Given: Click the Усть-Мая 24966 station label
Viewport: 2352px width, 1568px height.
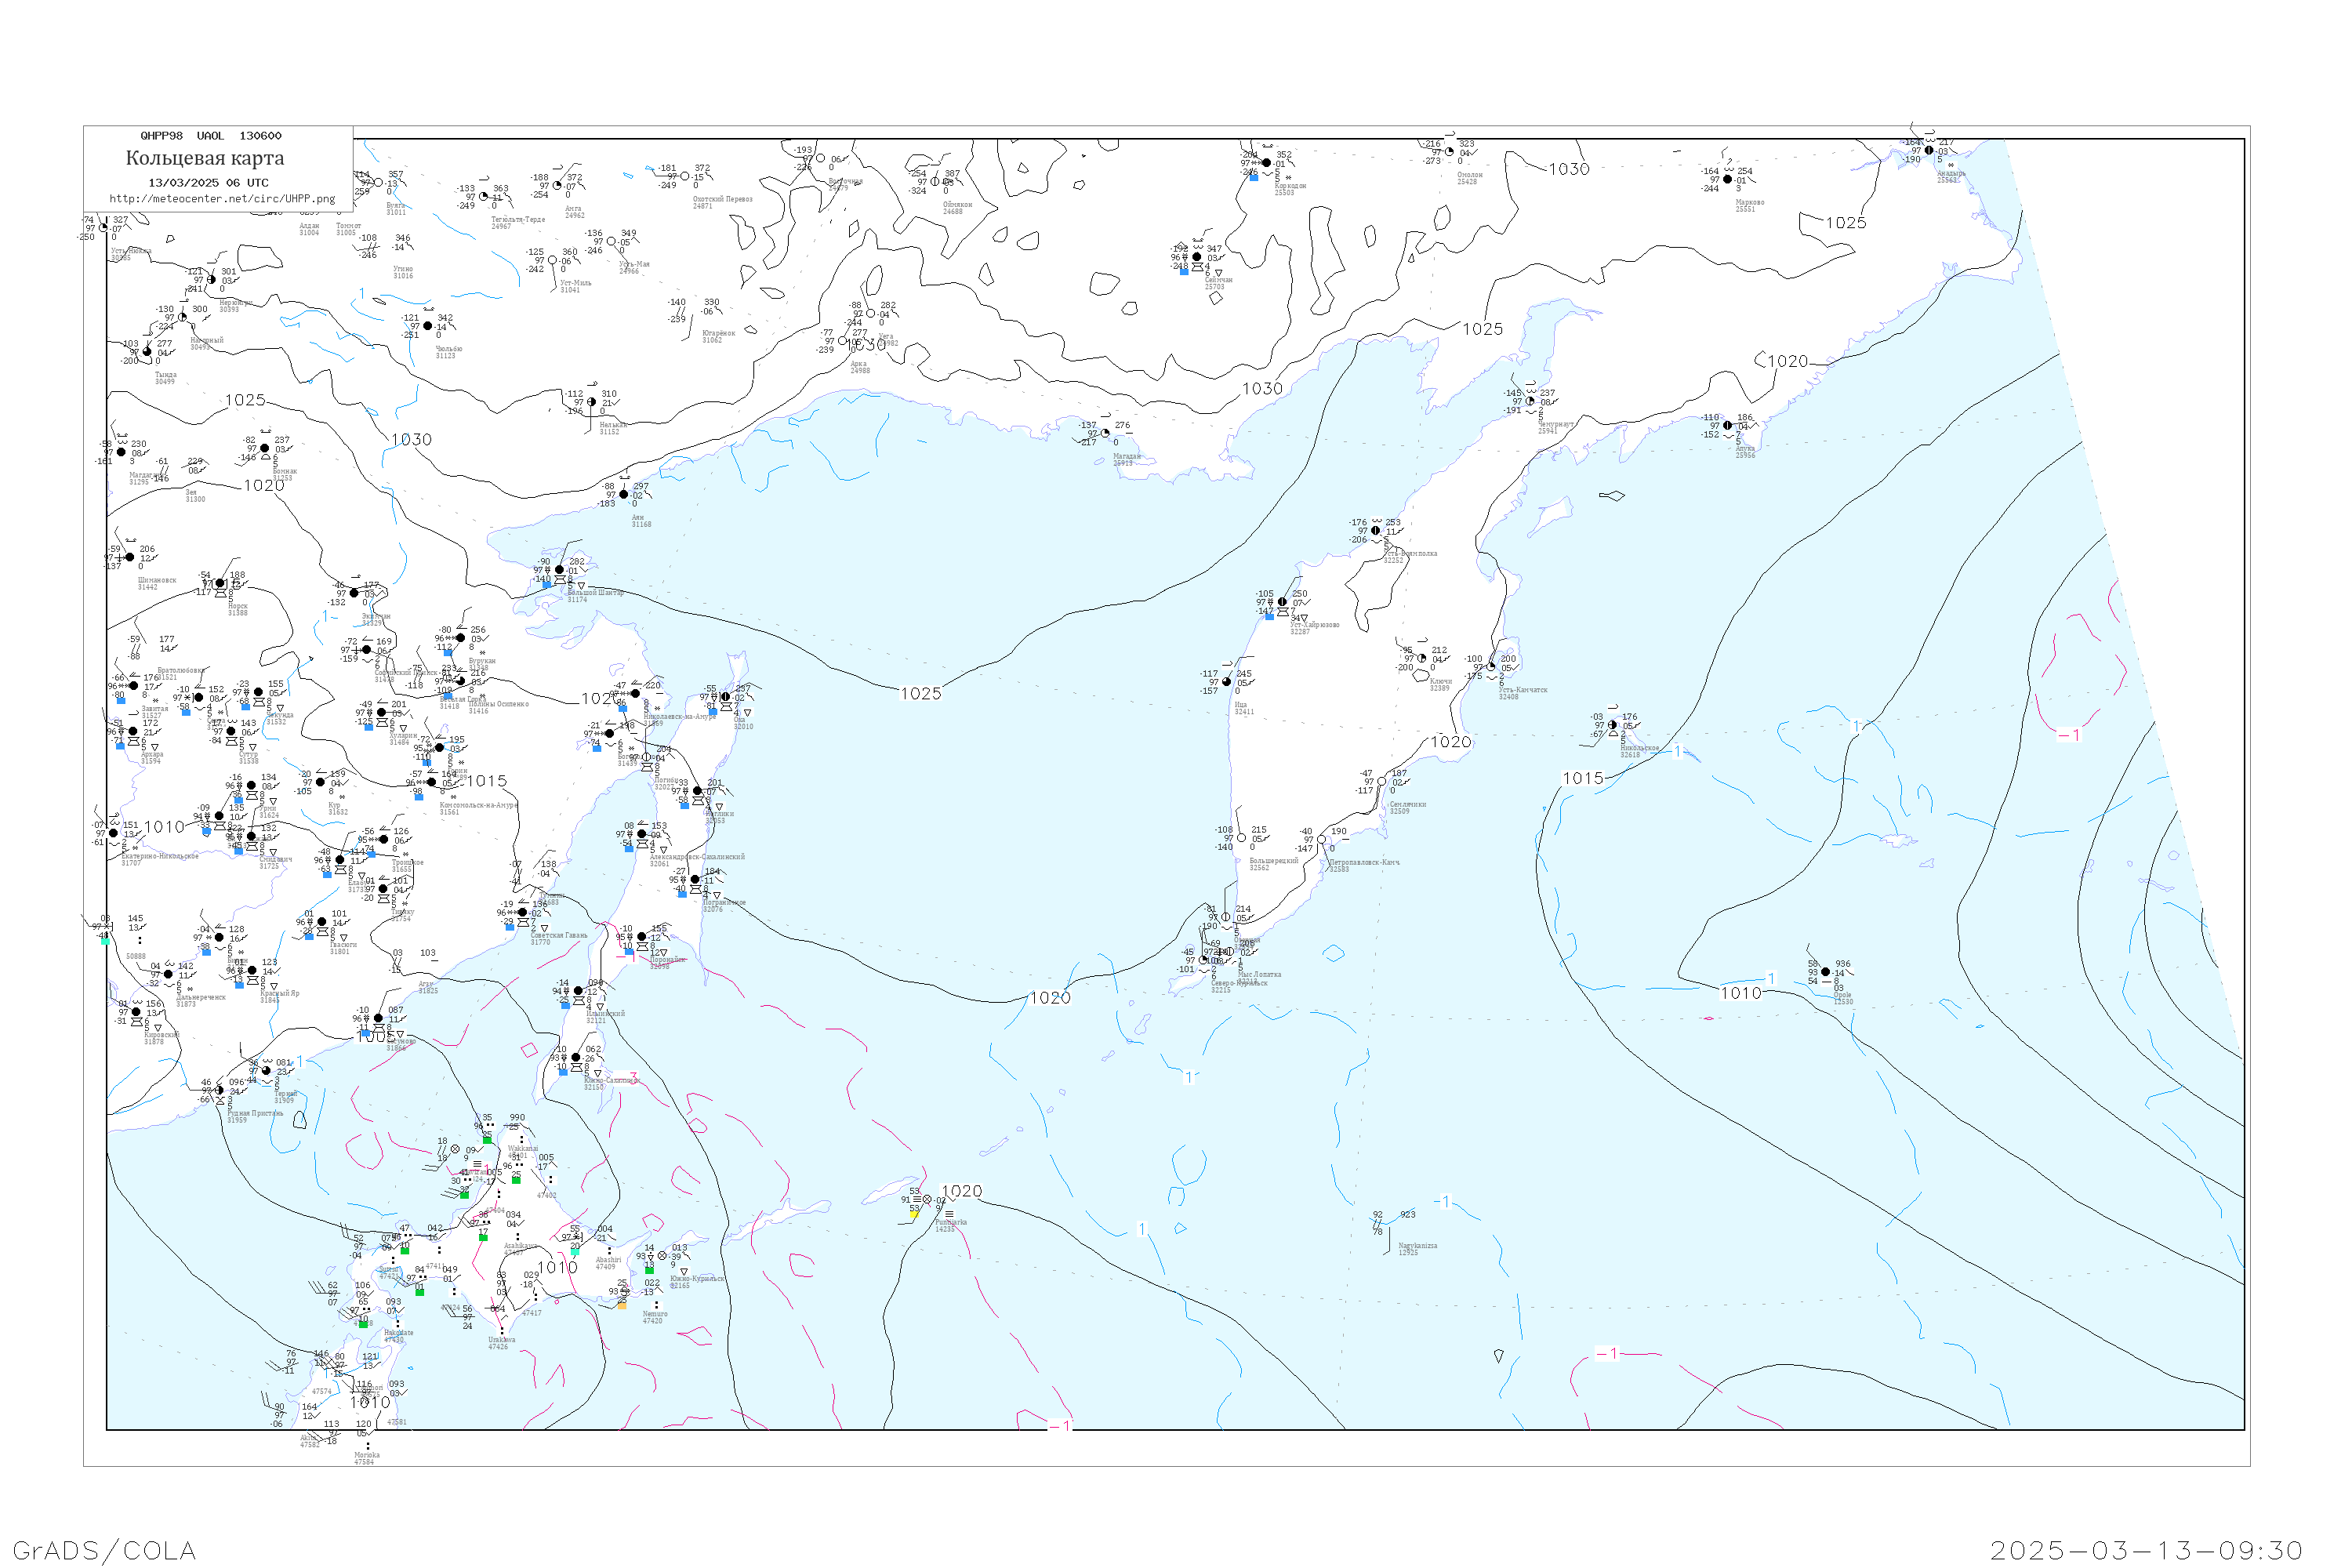Looking at the screenshot, I should click(634, 267).
